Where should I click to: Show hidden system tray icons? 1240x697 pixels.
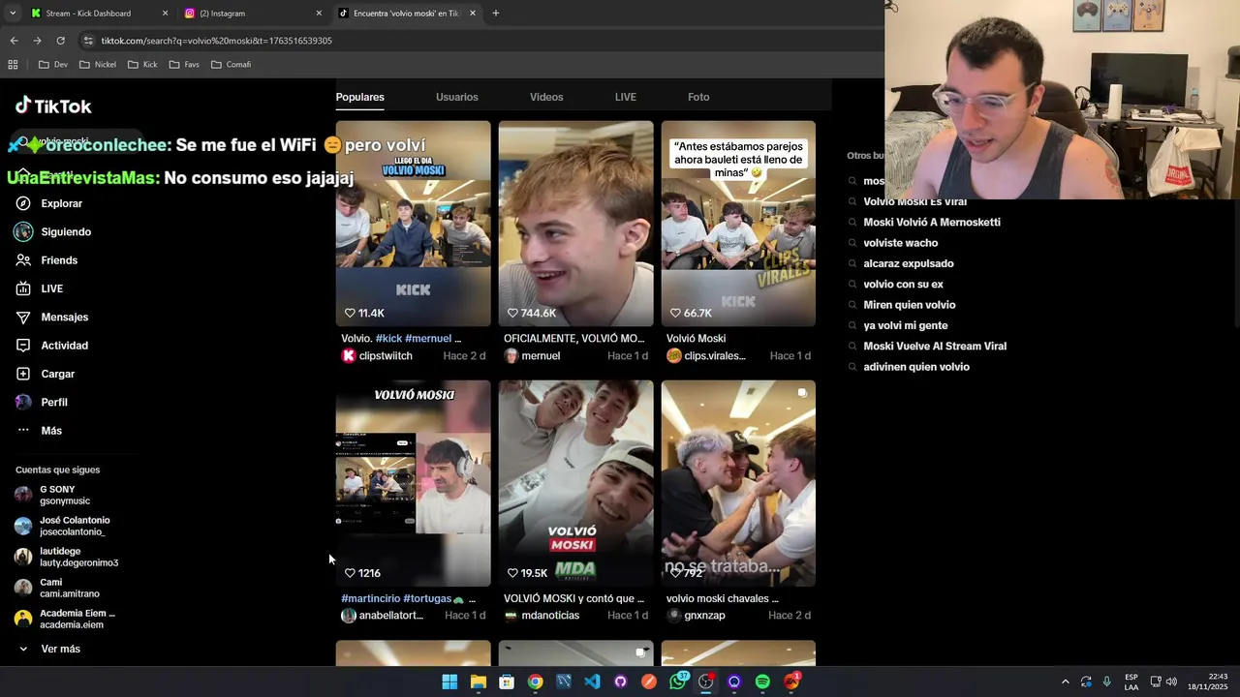pos(1065,682)
